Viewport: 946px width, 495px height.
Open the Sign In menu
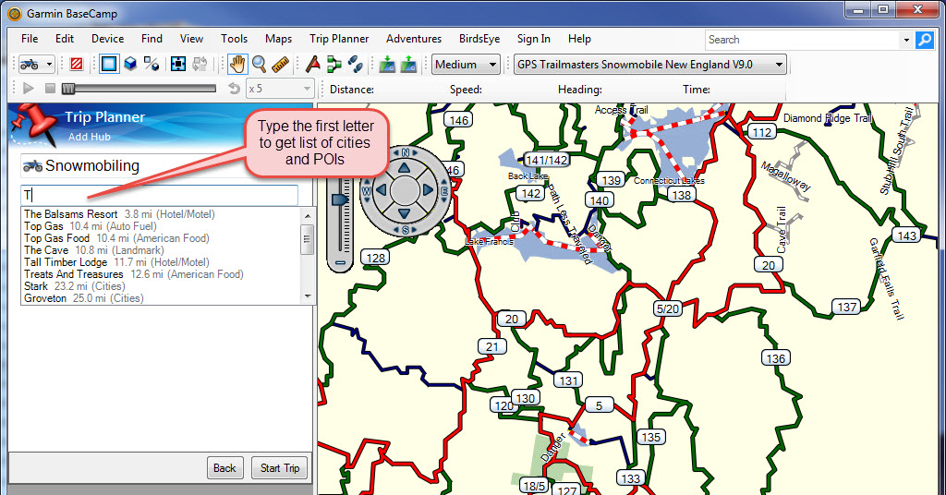coord(533,39)
